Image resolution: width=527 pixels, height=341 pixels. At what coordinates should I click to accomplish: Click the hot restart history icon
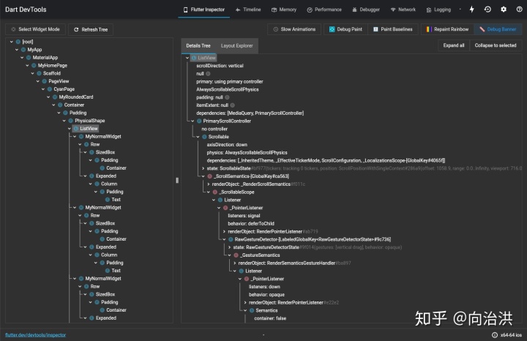487,10
